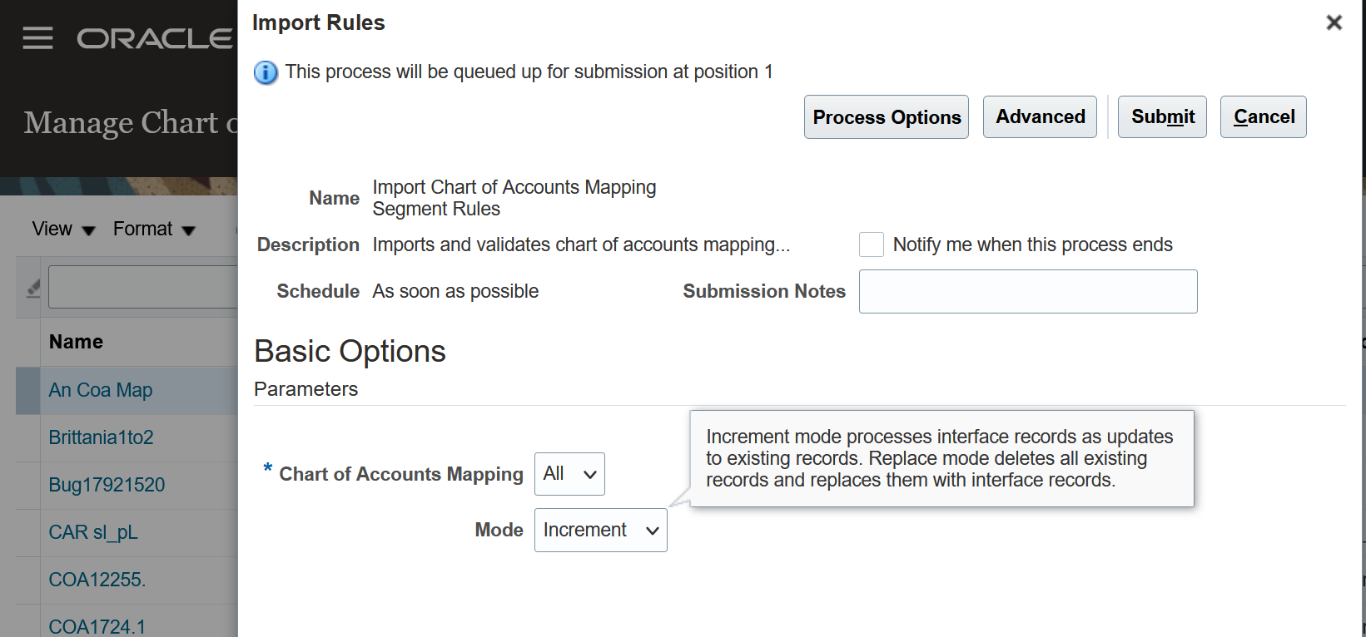Image resolution: width=1366 pixels, height=637 pixels.
Task: Close the Import Rules dialog
Action: 1334,22
